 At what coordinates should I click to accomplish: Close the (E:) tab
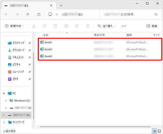(x=51, y=5)
